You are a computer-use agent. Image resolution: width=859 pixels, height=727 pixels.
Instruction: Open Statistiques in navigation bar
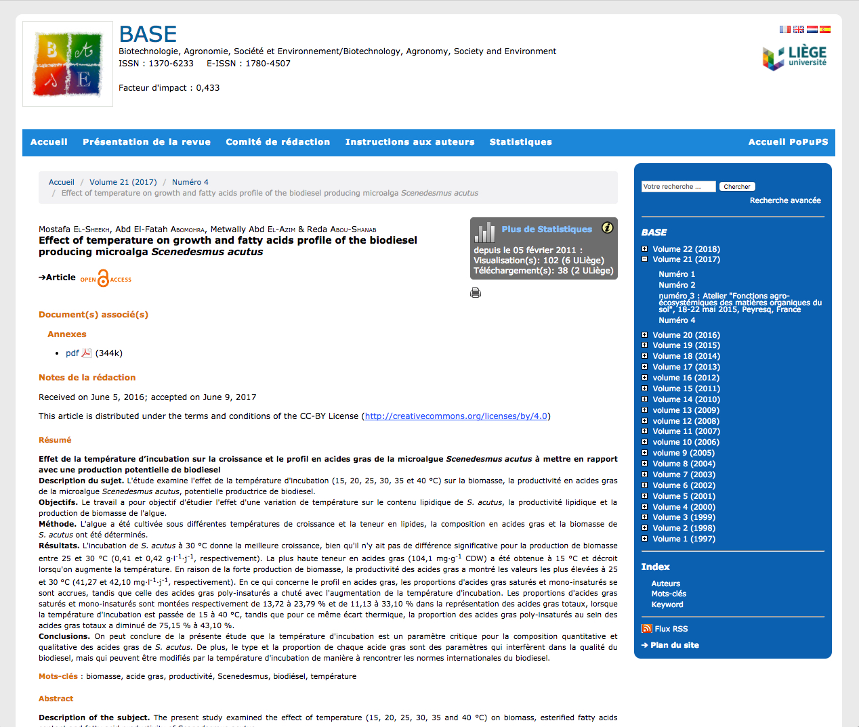[x=521, y=142]
